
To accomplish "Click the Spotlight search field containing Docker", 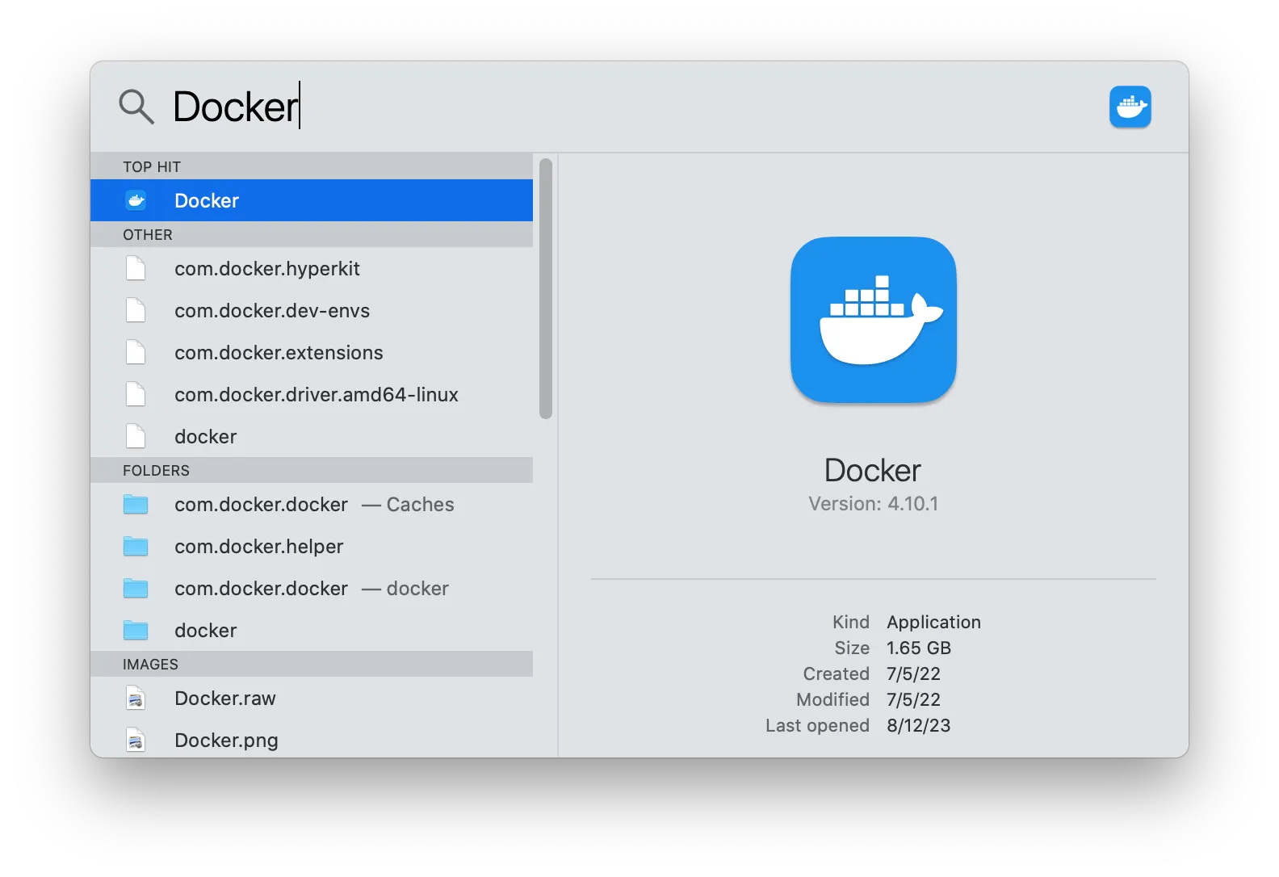I will [x=630, y=107].
